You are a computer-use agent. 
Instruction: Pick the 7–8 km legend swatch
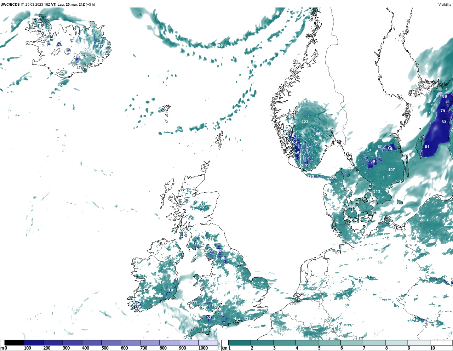pyautogui.click(x=374, y=343)
